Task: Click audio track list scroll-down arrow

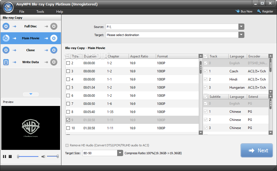Action: [270, 92]
